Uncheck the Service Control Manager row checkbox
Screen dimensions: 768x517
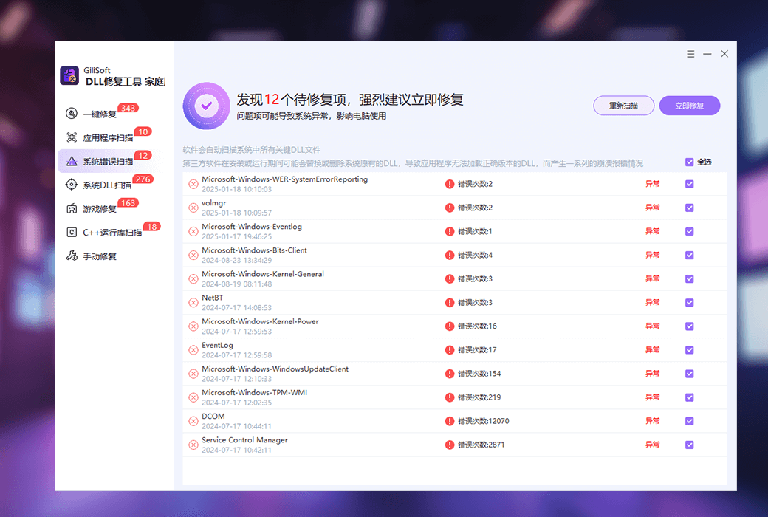tap(690, 445)
